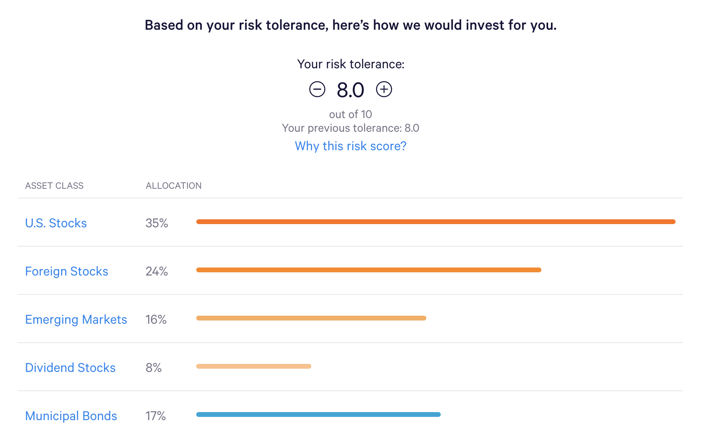Open the Municipal Bonds link
The image size is (711, 441).
tap(71, 416)
